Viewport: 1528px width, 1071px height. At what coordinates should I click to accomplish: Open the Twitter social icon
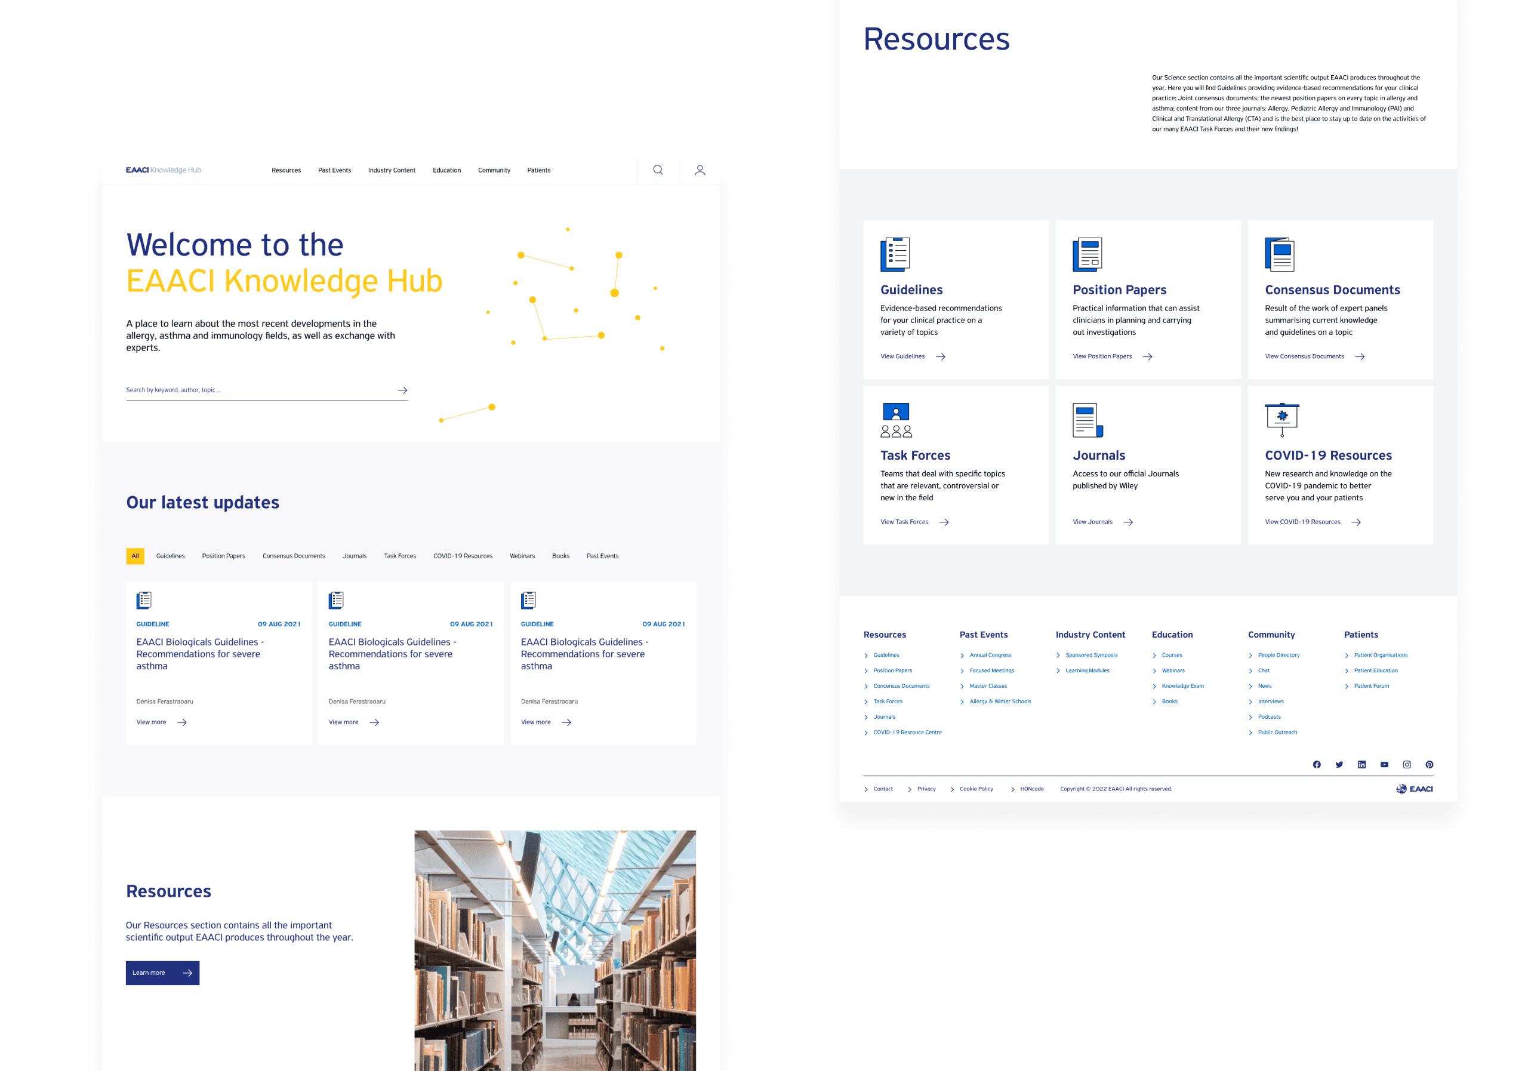pos(1339,764)
